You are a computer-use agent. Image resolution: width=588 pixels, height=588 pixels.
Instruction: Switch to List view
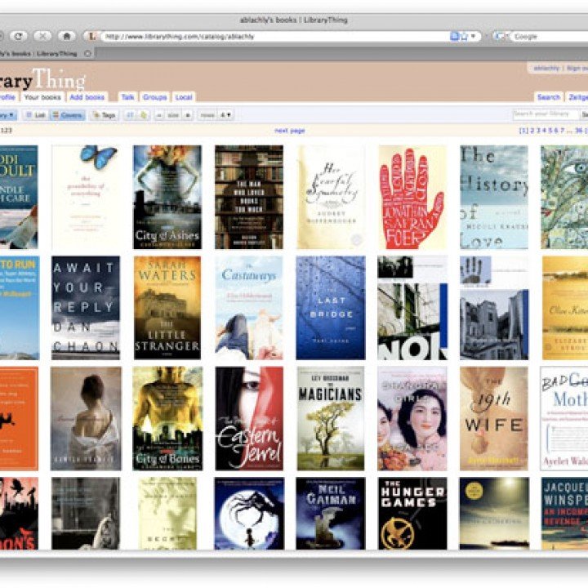36,115
